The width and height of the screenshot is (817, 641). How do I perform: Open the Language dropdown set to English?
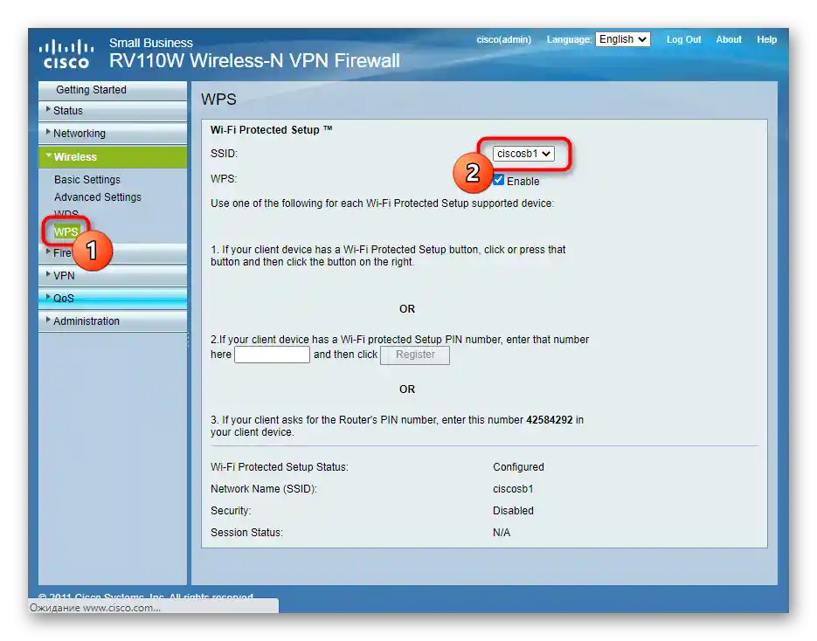[x=623, y=39]
